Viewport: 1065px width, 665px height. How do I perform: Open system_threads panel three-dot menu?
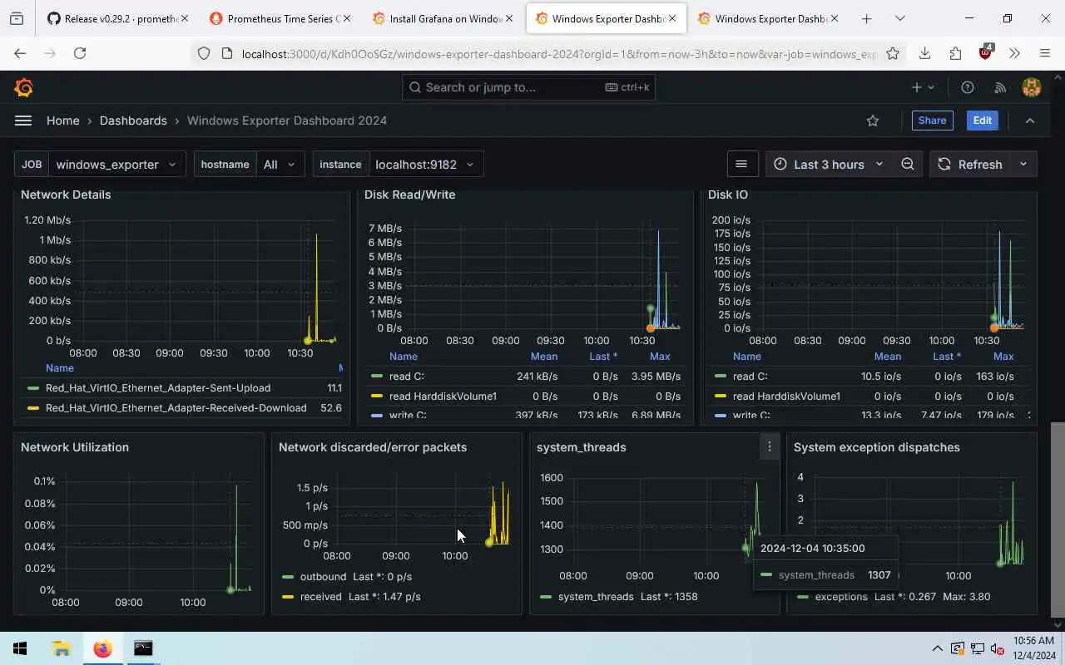(x=770, y=447)
